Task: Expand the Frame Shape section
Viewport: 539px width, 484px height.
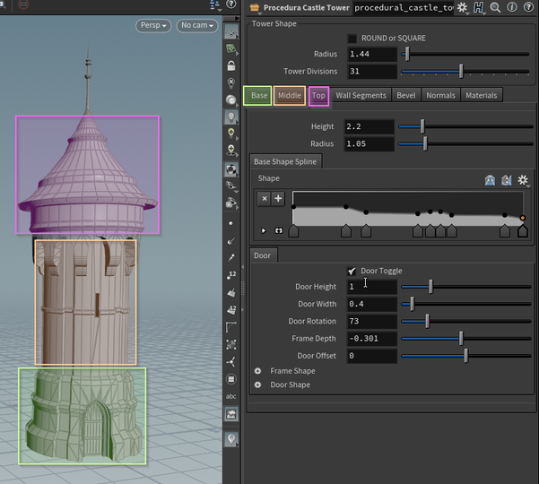Action: click(257, 371)
